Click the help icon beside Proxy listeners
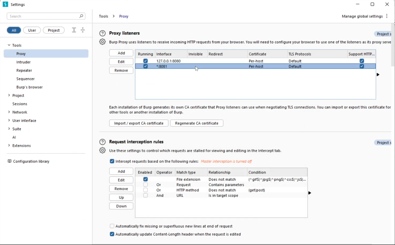The width and height of the screenshot is (395, 245). 103,33
